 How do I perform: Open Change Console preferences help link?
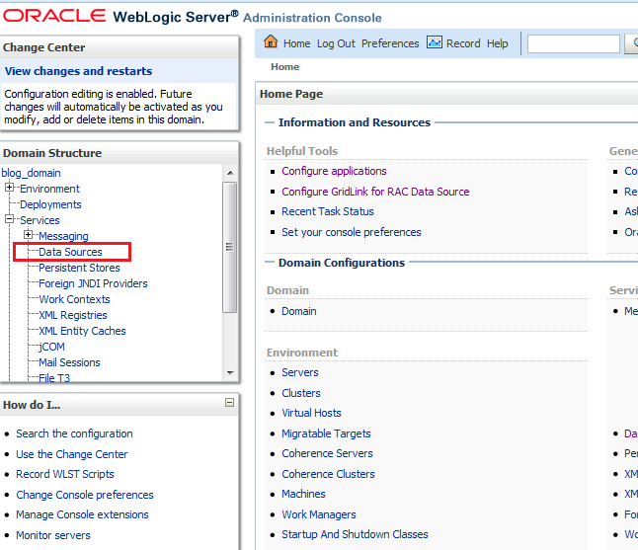(x=85, y=495)
